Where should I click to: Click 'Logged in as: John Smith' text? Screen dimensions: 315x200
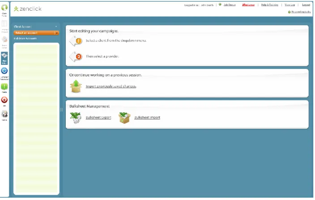(199, 5)
